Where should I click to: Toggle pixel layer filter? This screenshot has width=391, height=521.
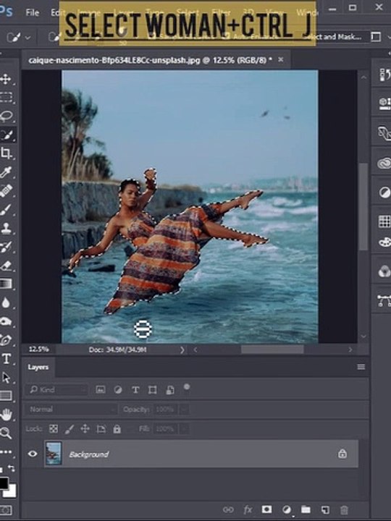coord(101,390)
